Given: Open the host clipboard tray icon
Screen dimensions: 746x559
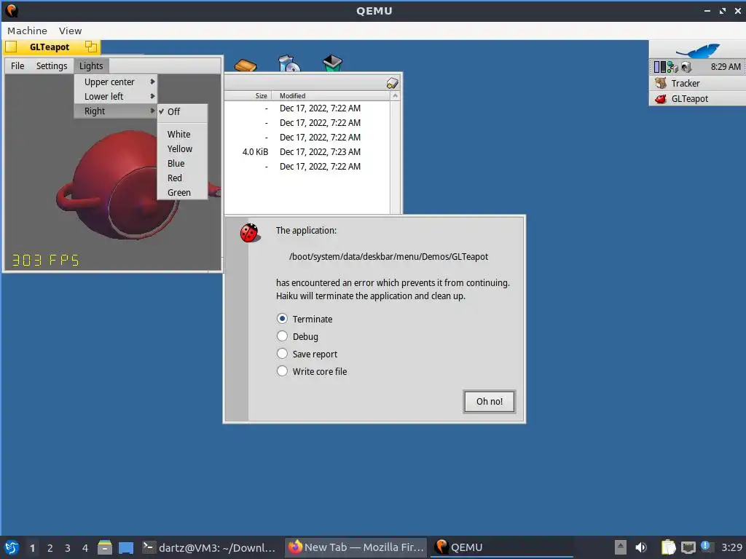Looking at the screenshot, I should (668, 547).
